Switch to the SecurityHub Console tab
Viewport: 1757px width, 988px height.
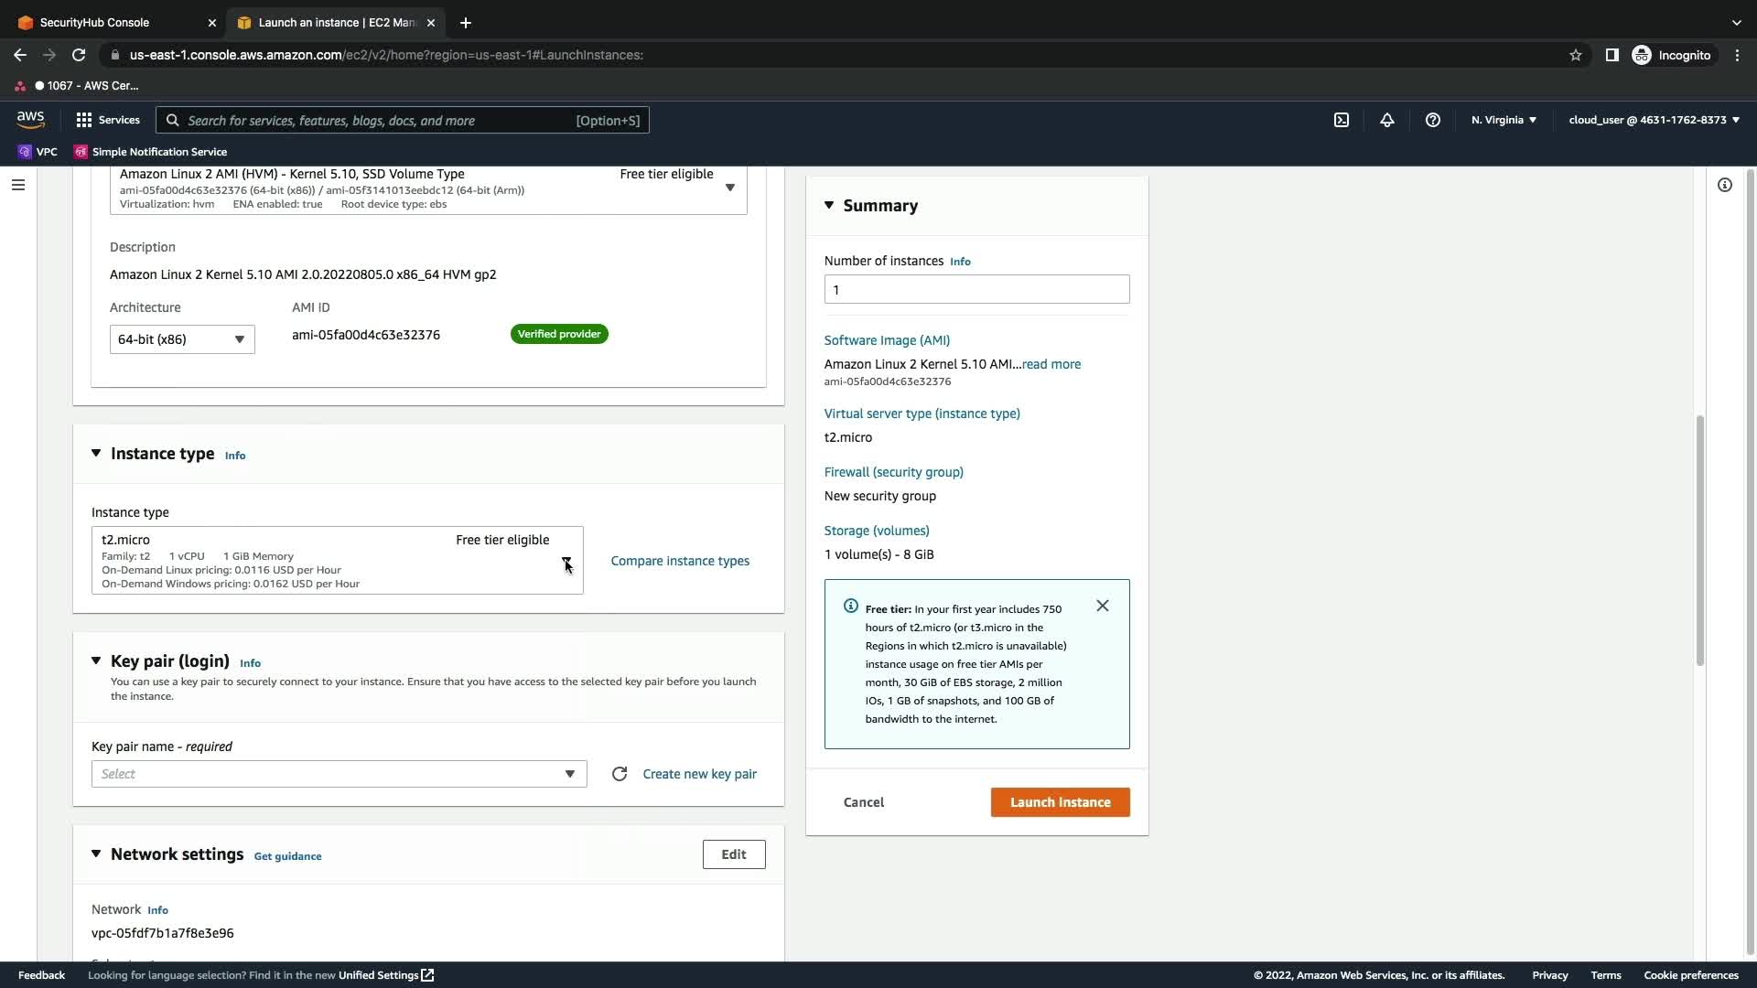[95, 23]
